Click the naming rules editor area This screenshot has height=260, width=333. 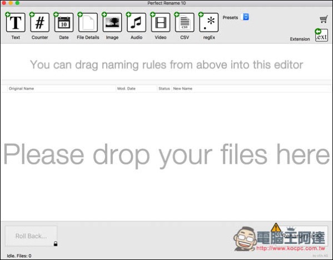click(167, 62)
